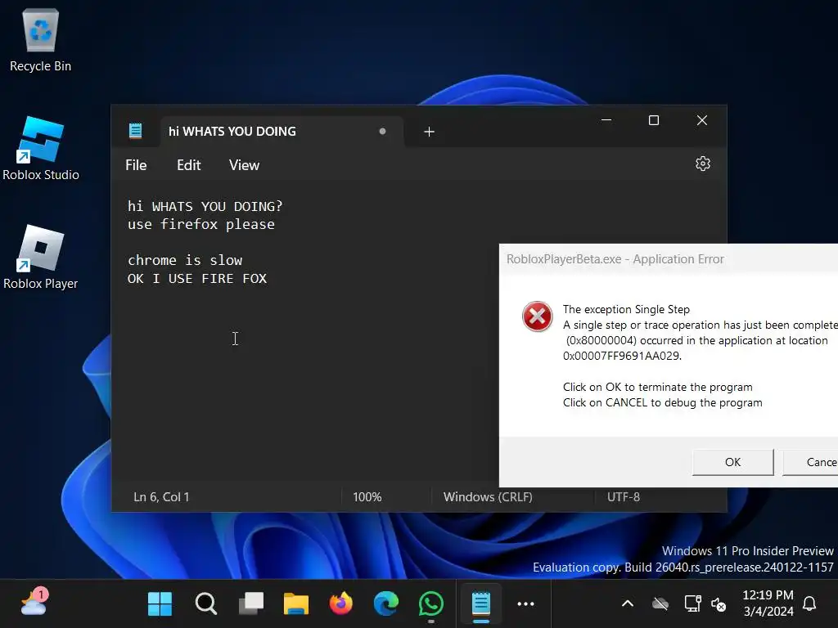Viewport: 838px width, 628px height.
Task: Maximize the Notepad window
Action: point(654,120)
